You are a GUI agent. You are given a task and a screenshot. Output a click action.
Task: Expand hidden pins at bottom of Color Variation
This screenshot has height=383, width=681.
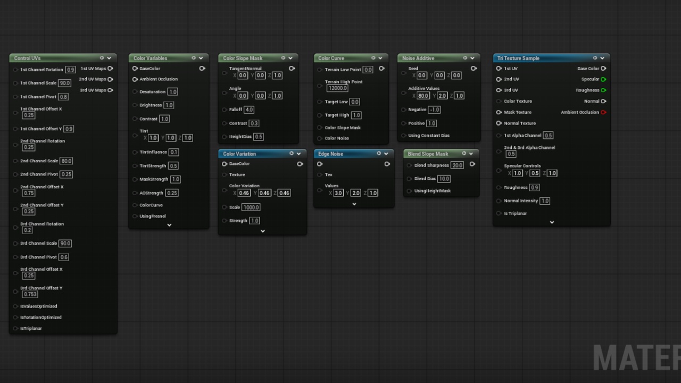(262, 231)
